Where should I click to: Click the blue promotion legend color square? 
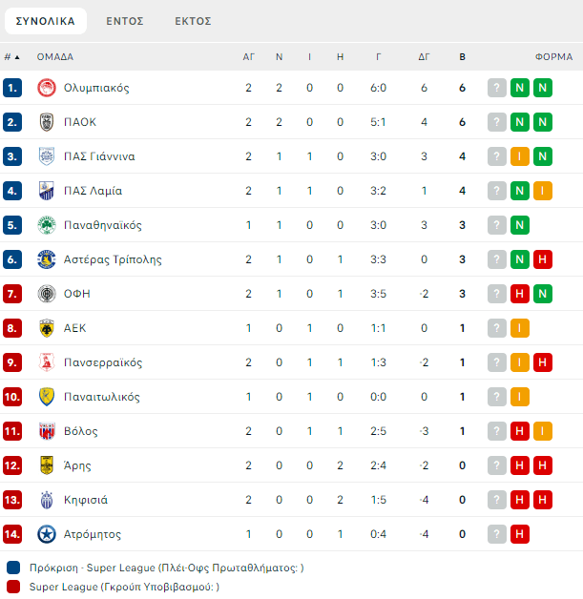(12, 568)
